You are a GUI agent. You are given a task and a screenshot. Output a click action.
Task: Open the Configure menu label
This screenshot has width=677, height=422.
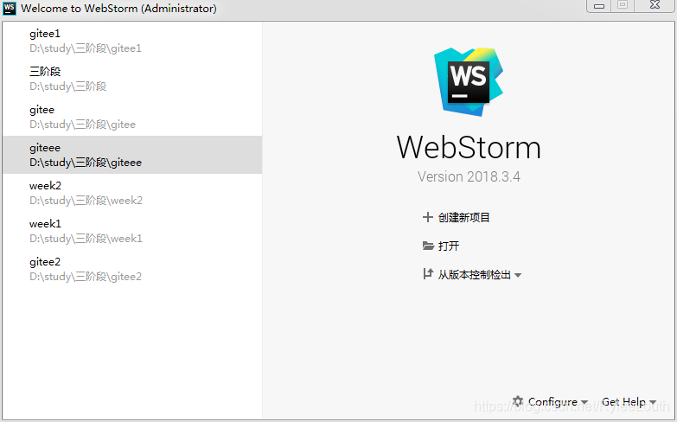[552, 402]
